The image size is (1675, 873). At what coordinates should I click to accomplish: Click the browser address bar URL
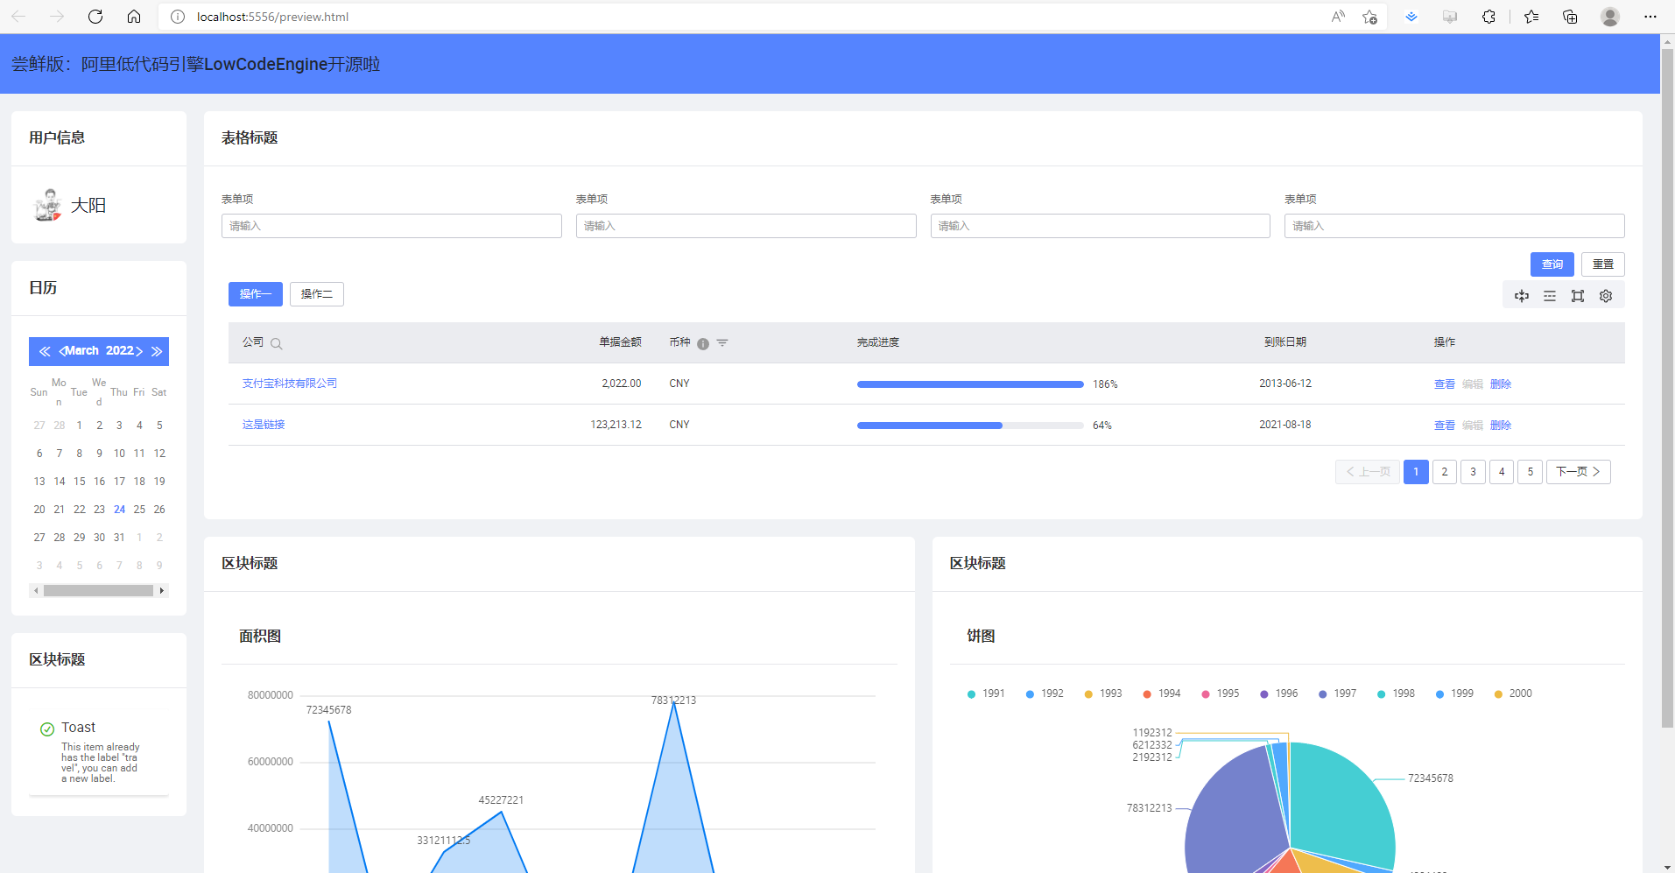[x=272, y=17]
